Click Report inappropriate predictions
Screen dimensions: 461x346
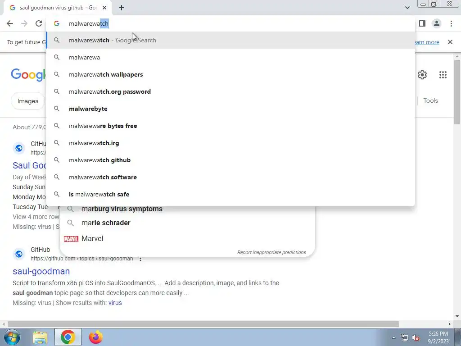point(271,252)
